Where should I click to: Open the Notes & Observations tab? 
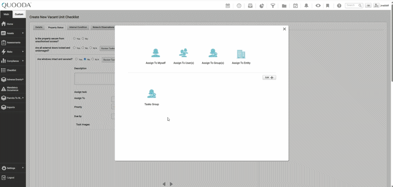click(103, 27)
